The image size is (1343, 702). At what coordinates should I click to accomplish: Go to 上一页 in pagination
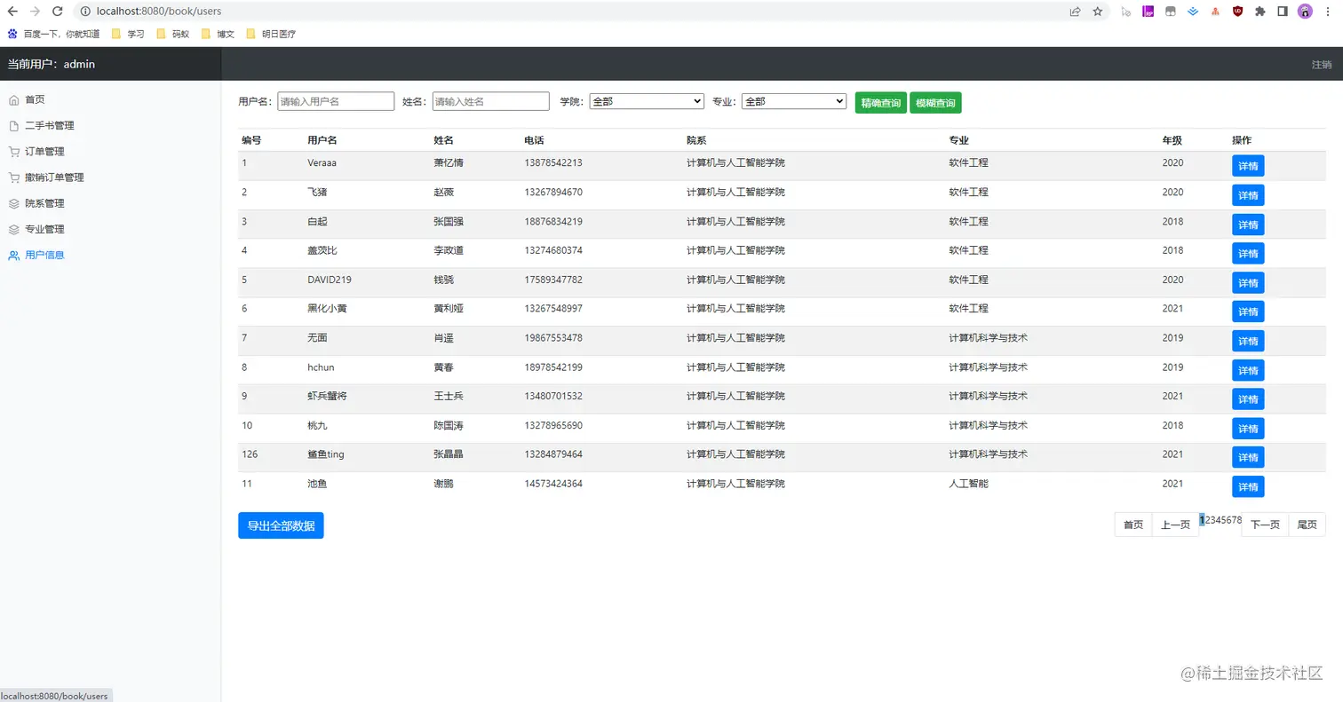(1175, 525)
